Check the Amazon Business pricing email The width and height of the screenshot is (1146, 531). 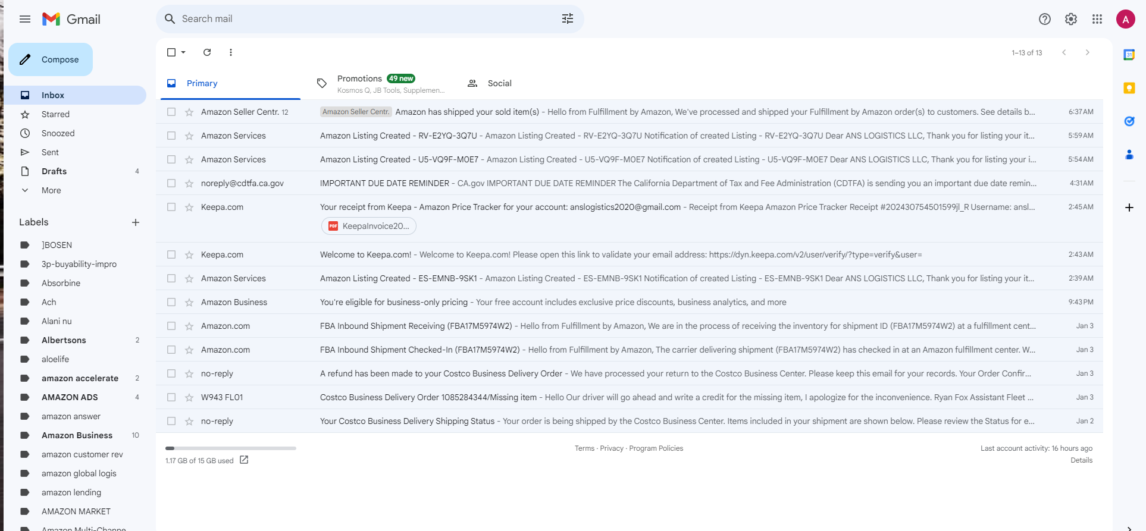pos(171,302)
